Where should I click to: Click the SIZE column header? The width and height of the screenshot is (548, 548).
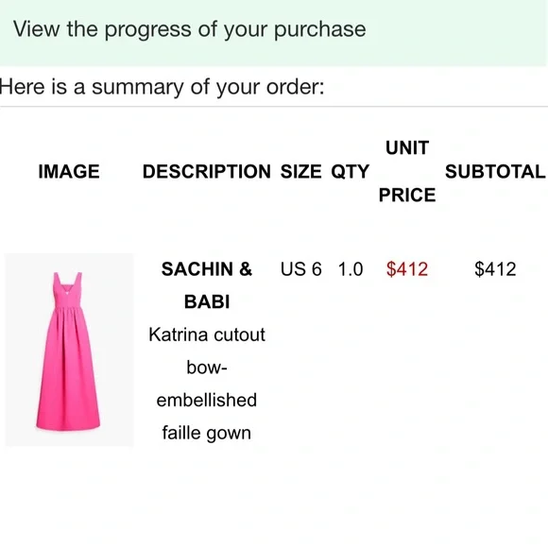(x=300, y=172)
